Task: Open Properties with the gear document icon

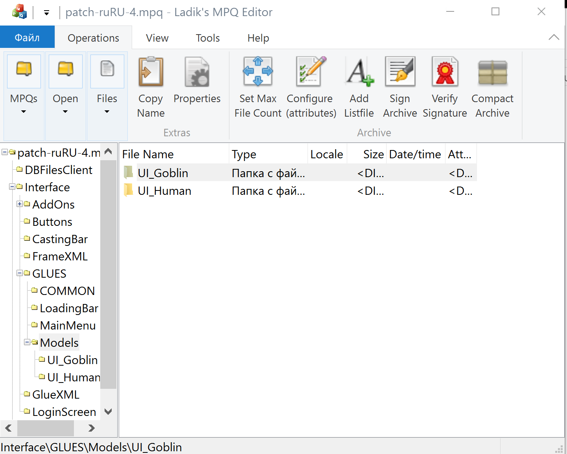Action: [197, 71]
